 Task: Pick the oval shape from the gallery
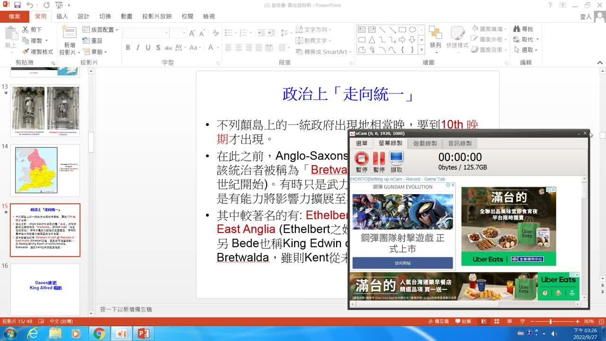point(412,29)
